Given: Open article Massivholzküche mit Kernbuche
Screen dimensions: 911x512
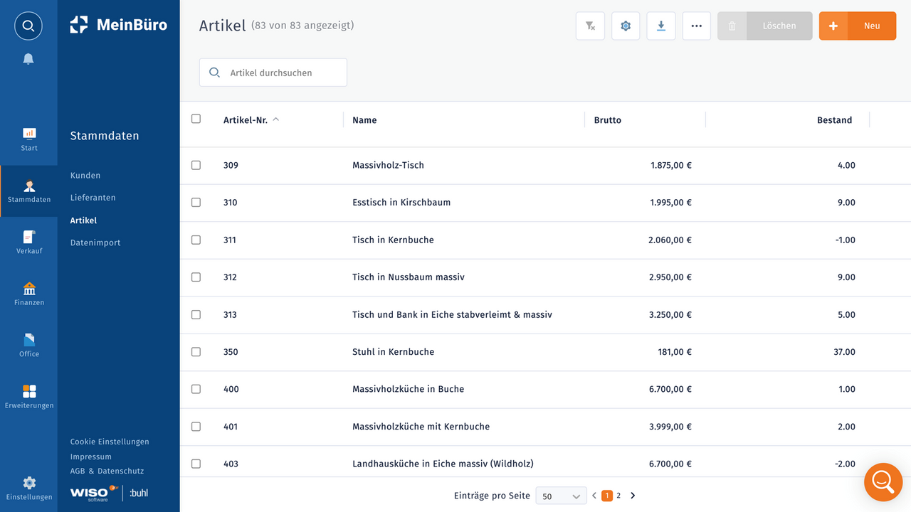Looking at the screenshot, I should click(421, 426).
